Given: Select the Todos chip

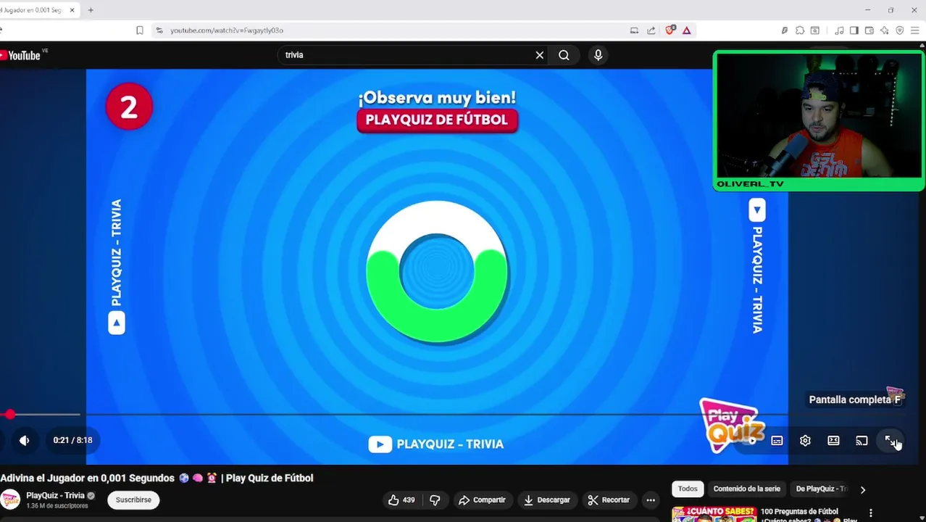Looking at the screenshot, I should tap(688, 489).
